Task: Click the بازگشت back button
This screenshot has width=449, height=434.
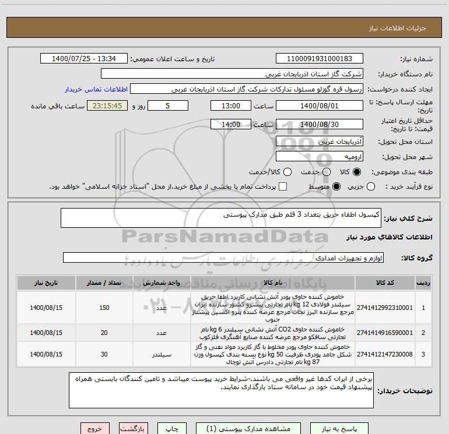Action: pyautogui.click(x=134, y=429)
